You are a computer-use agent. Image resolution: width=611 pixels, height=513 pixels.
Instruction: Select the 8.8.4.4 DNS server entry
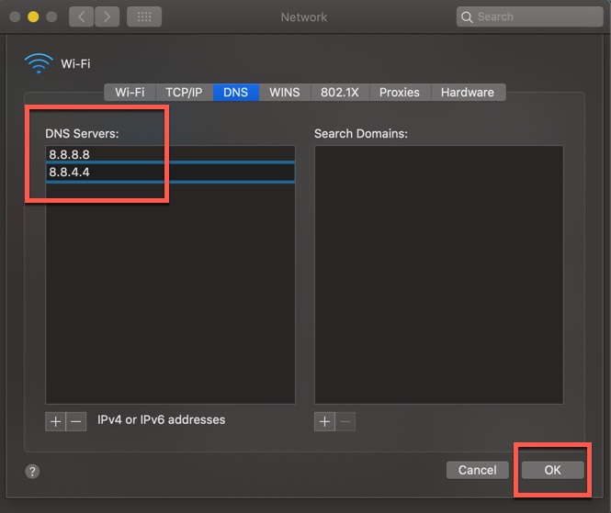coord(170,173)
